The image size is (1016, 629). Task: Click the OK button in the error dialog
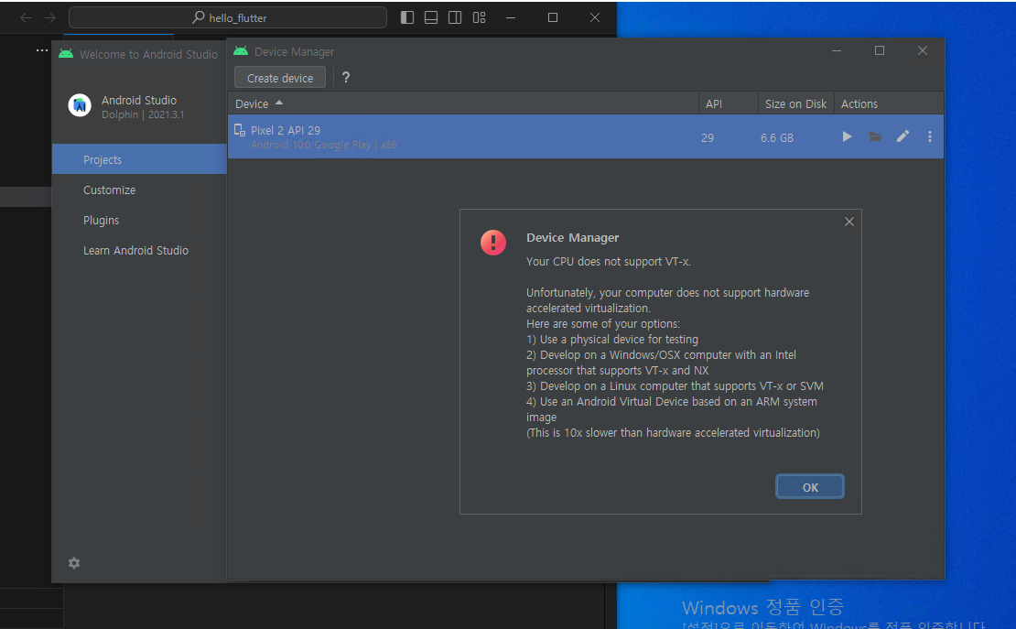810,487
